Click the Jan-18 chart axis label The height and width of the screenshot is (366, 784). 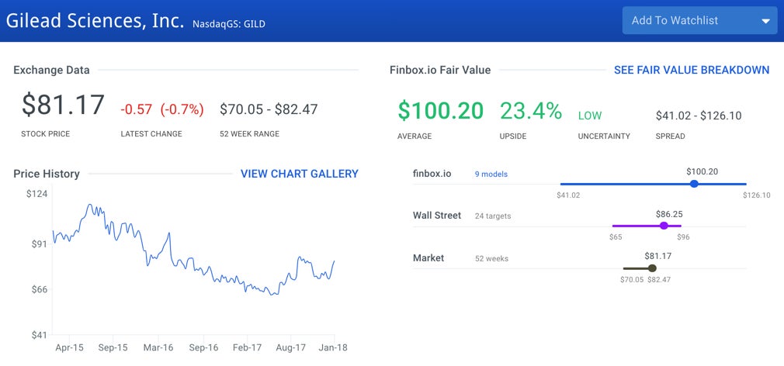coord(333,348)
